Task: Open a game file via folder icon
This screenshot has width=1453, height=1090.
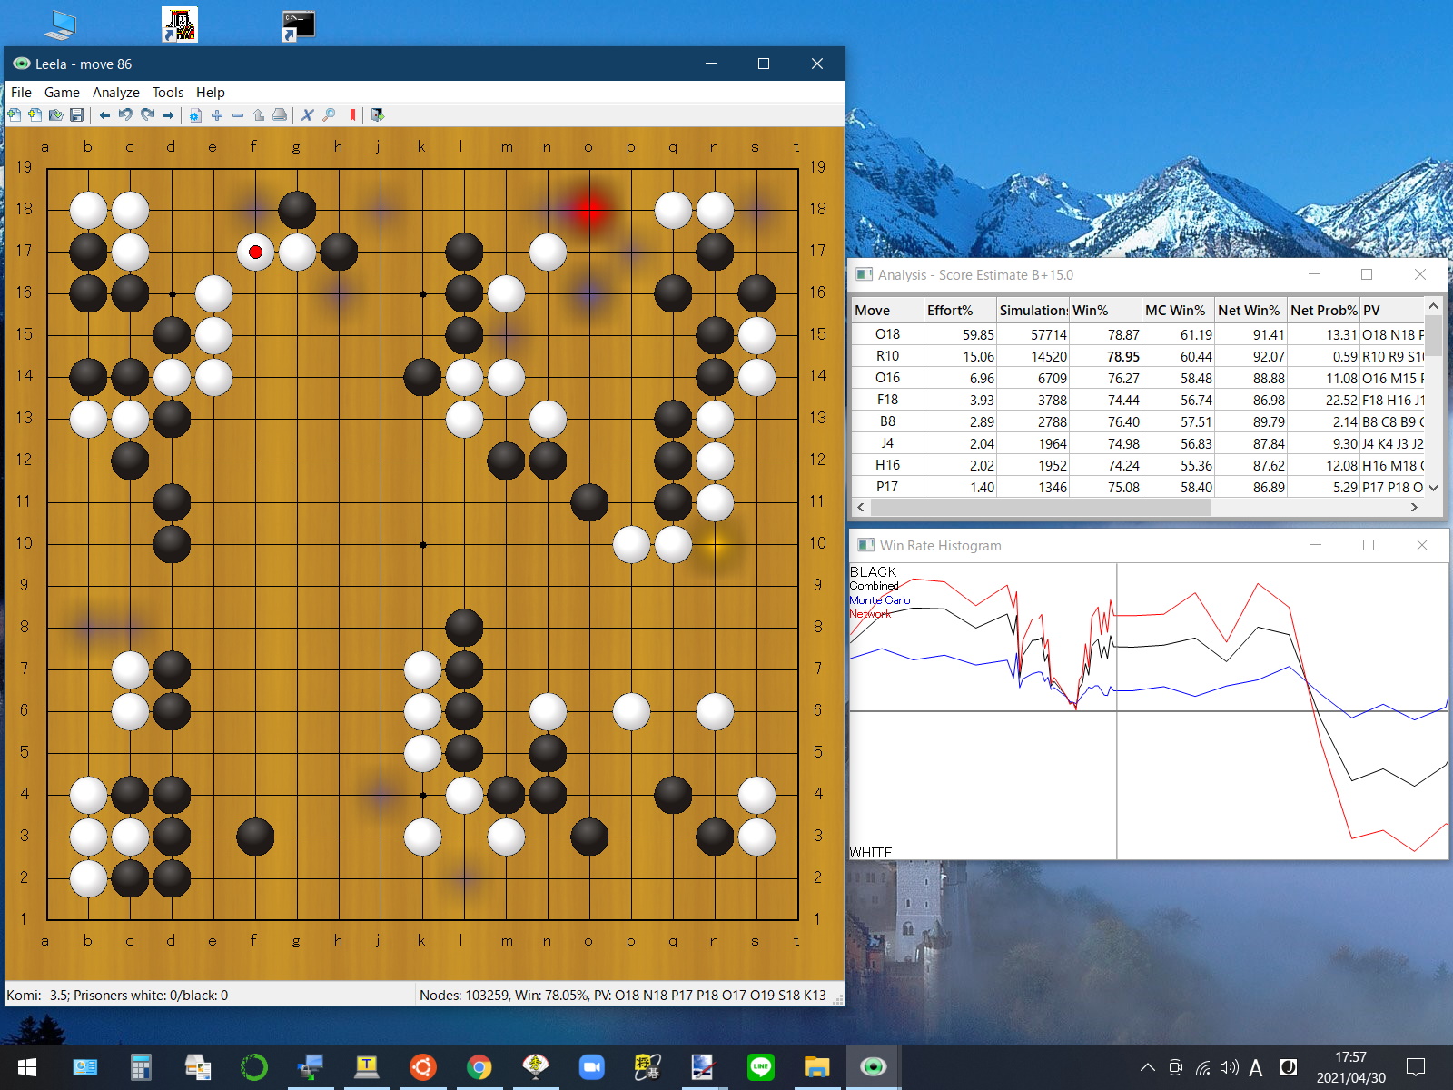Action: (x=56, y=115)
